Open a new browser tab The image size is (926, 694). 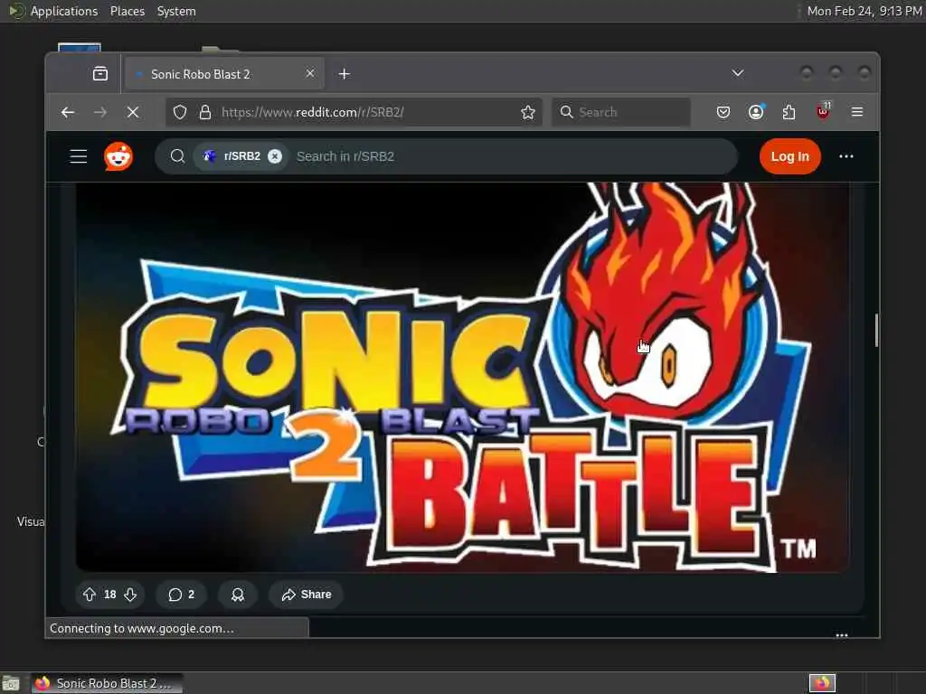[x=345, y=74]
